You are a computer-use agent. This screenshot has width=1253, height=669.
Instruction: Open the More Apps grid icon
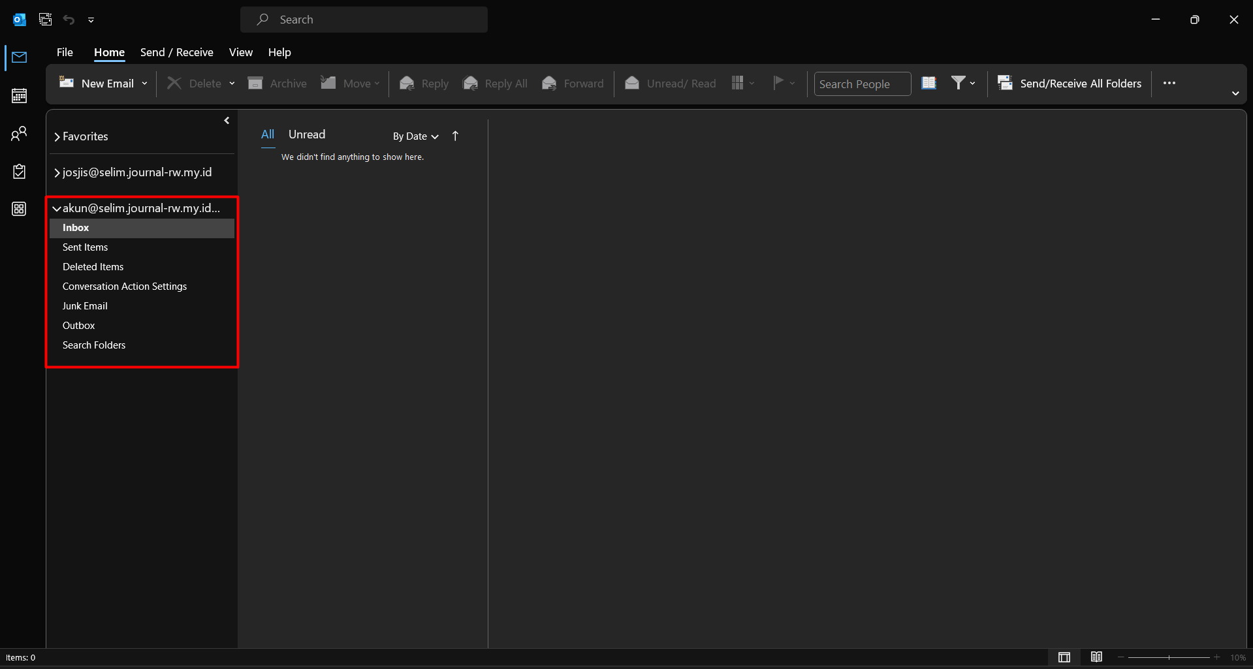(20, 209)
